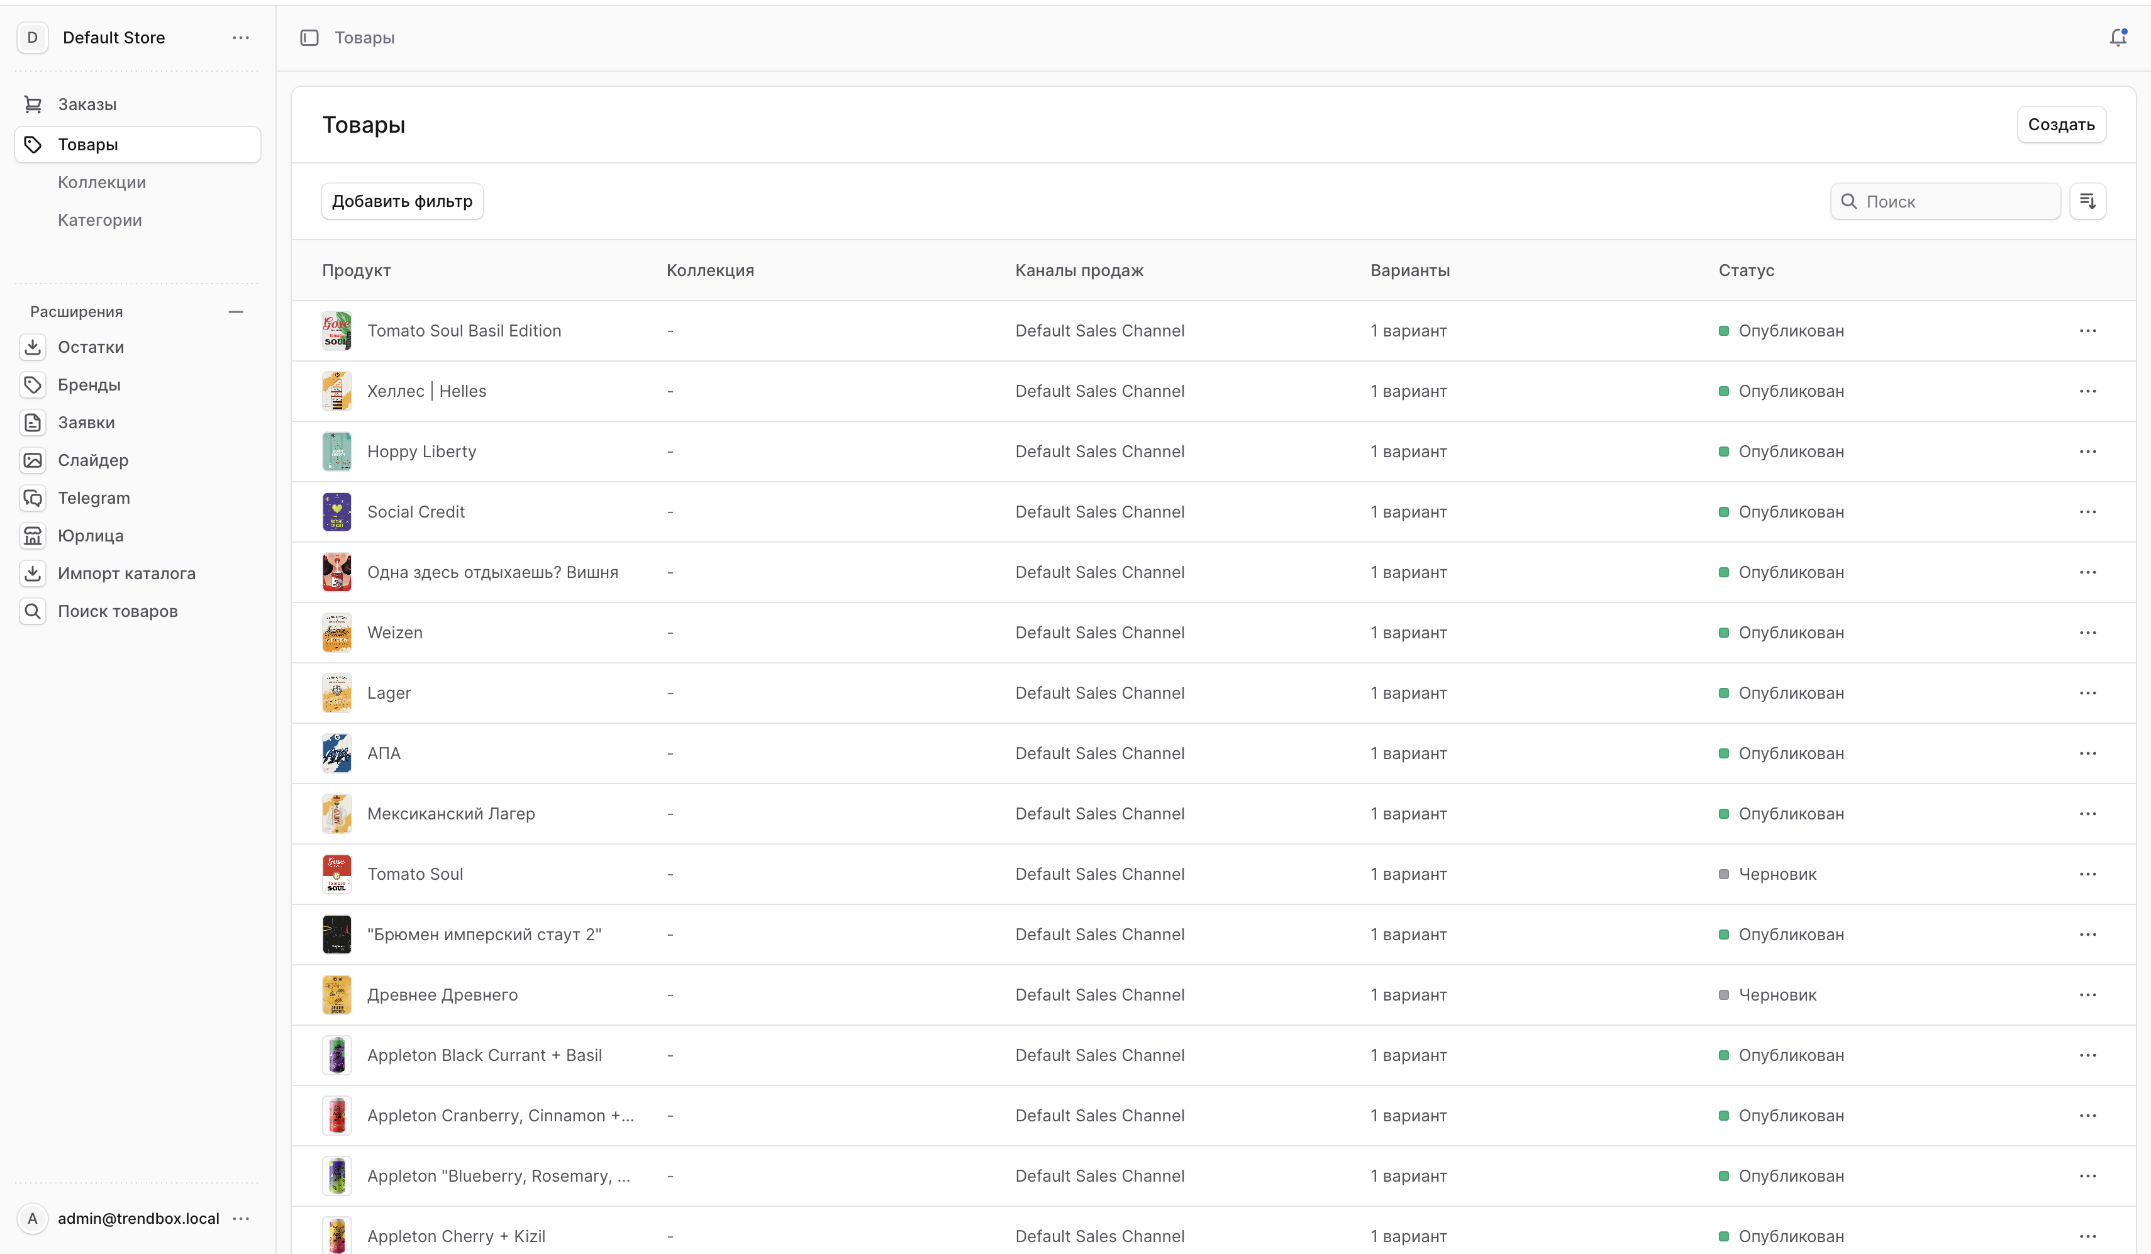Open the notifications bell icon
Image resolution: width=2151 pixels, height=1254 pixels.
(x=2117, y=38)
